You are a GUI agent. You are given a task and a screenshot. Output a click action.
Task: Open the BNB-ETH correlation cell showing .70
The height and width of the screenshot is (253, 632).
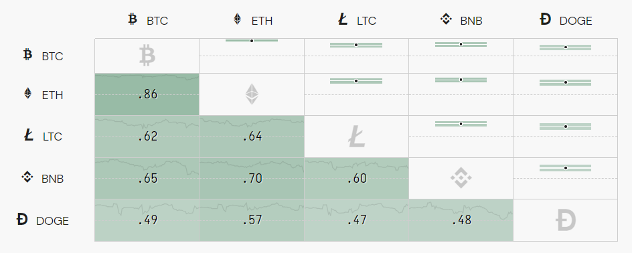coord(252,179)
